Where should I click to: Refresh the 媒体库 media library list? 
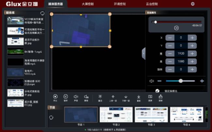tap(42, 13)
